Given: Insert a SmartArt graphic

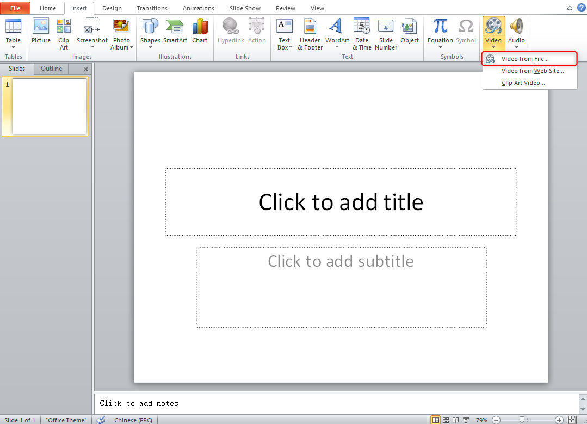Looking at the screenshot, I should click(x=175, y=31).
